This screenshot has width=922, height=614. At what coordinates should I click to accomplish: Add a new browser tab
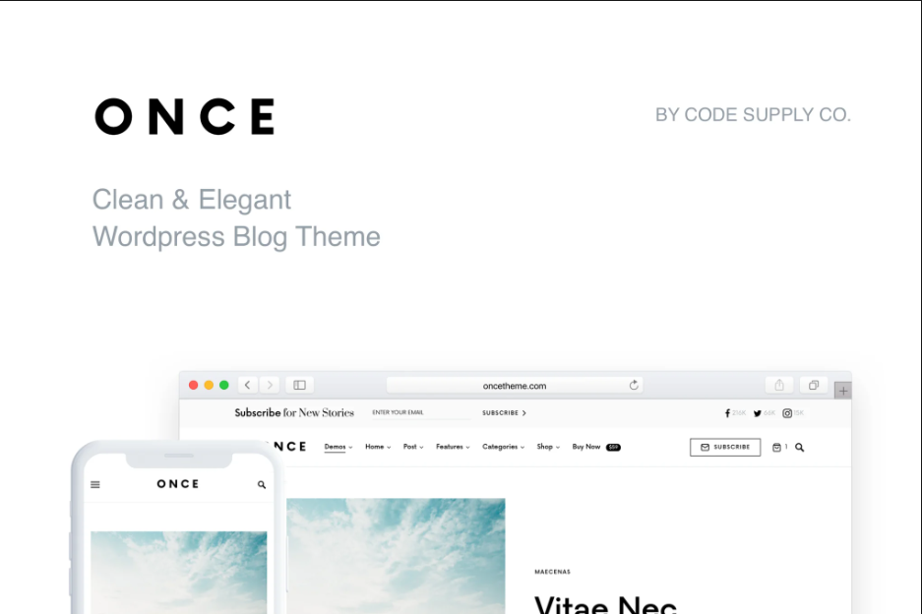click(843, 391)
